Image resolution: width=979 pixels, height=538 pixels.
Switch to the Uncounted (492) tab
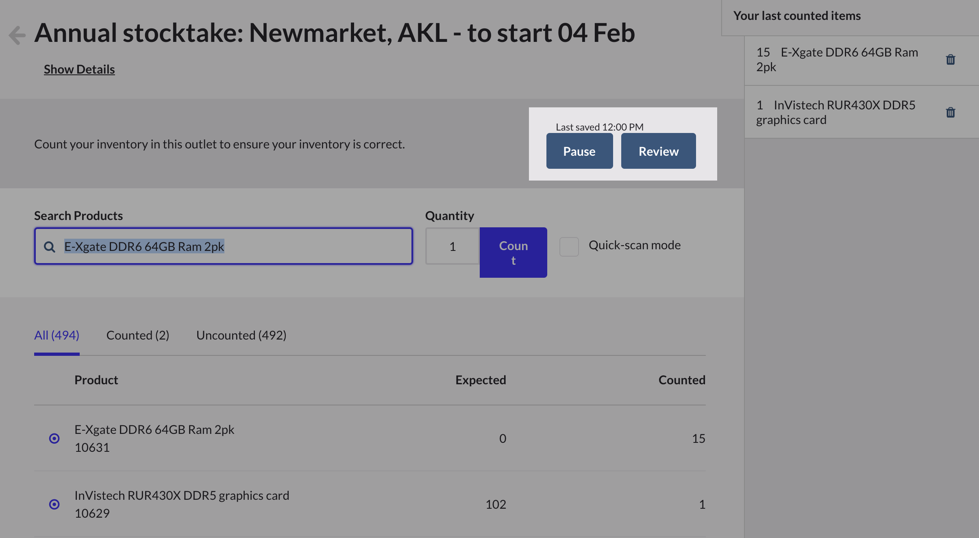pyautogui.click(x=241, y=335)
